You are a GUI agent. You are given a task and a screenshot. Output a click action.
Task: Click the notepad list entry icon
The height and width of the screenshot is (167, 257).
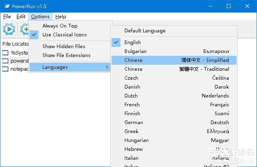[x=5, y=69]
